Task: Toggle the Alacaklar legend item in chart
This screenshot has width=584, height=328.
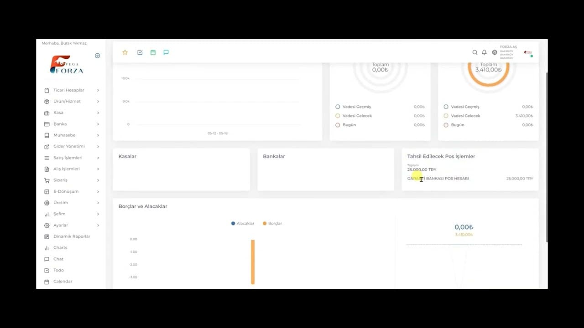Action: tap(243, 223)
